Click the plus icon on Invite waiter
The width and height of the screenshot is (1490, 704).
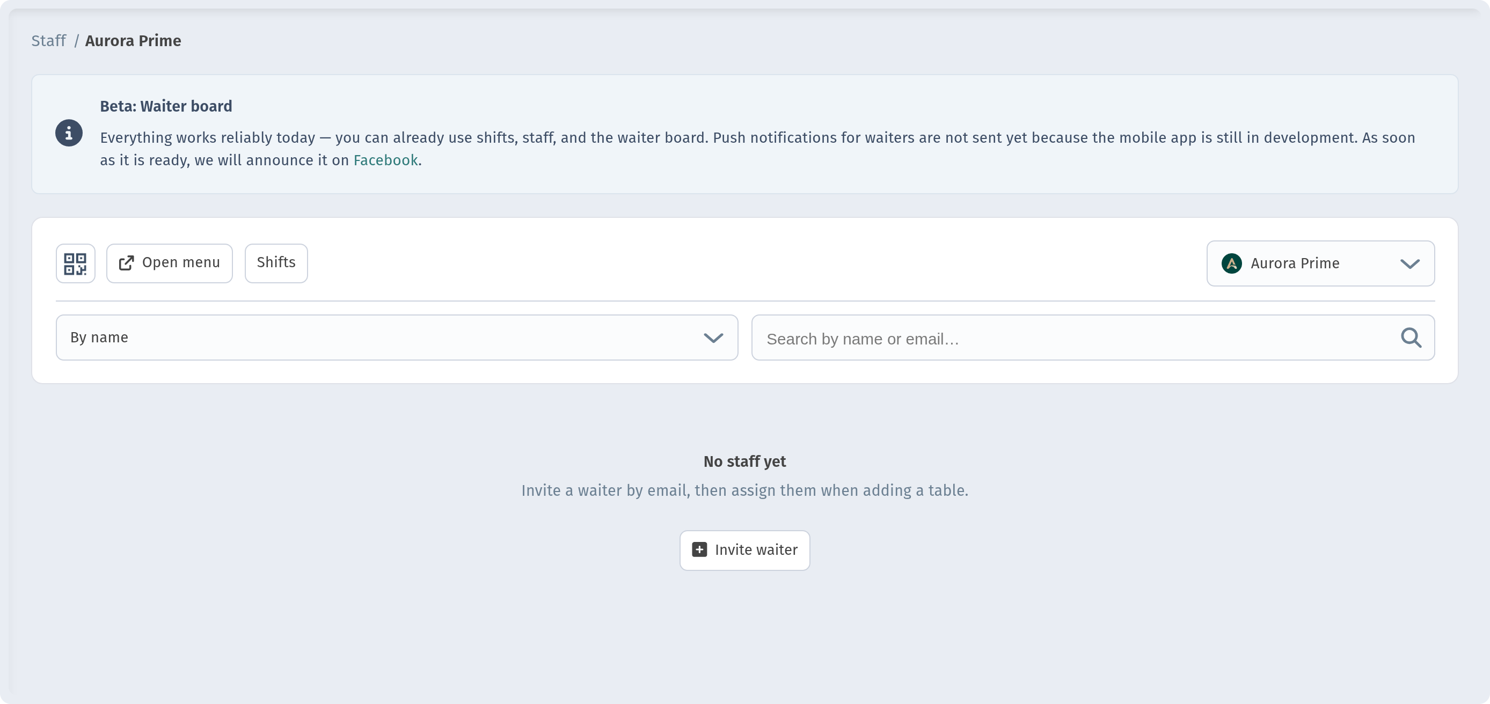[699, 549]
